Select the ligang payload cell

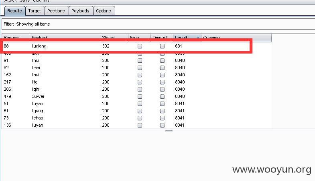pos(38,111)
